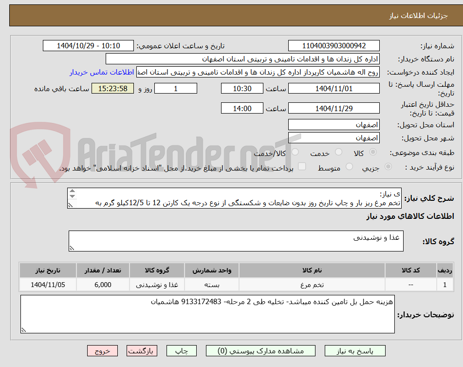
Task: Click the تعداد / مقدار column header
Action: pos(103,270)
